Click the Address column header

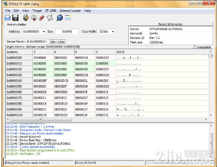click(x=19, y=52)
